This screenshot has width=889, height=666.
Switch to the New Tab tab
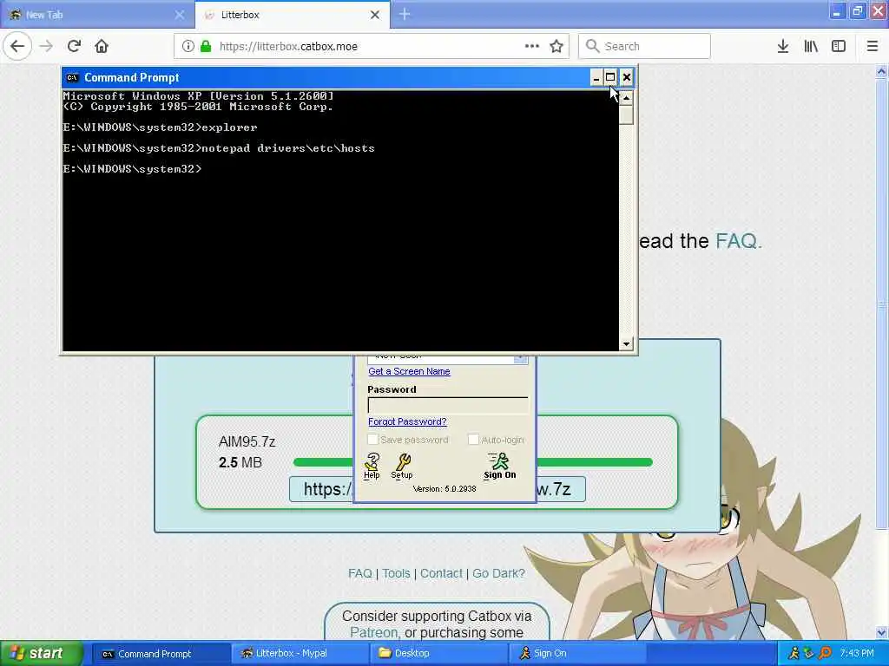coord(97,15)
